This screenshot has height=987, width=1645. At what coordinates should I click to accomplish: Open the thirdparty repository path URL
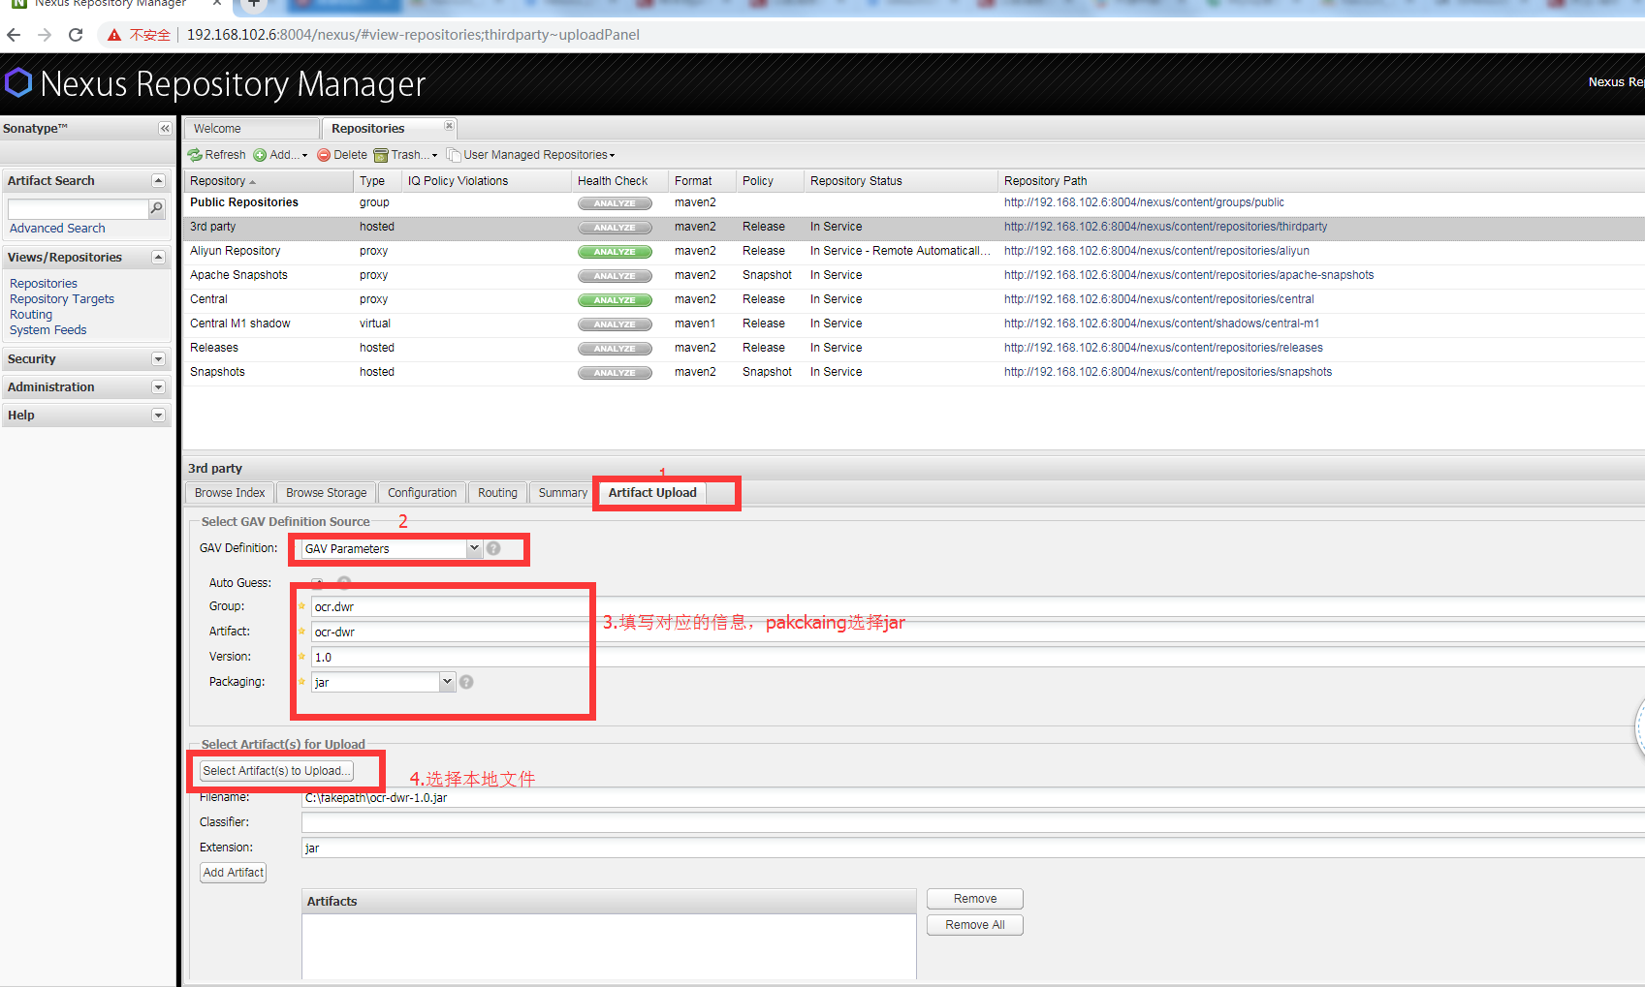tap(1165, 227)
